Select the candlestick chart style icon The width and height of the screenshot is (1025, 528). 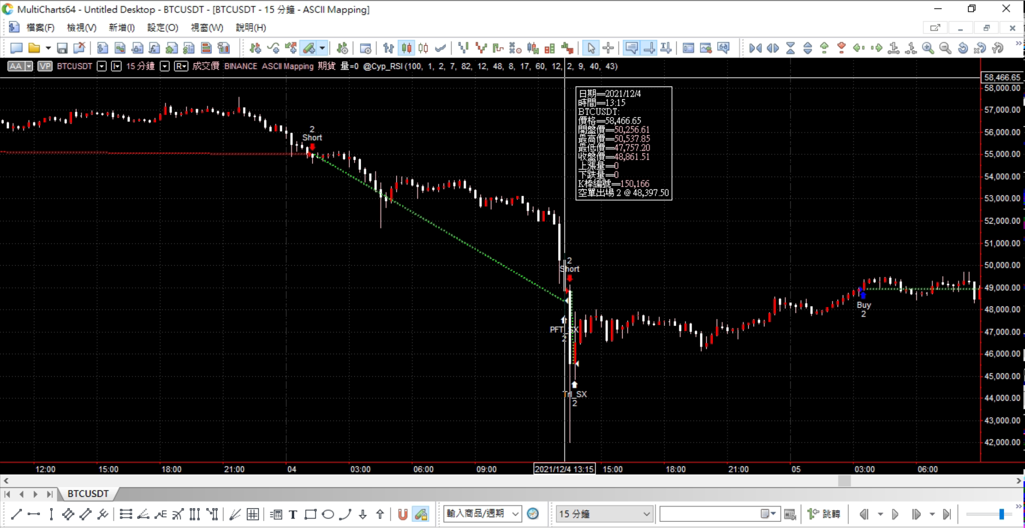[406, 48]
